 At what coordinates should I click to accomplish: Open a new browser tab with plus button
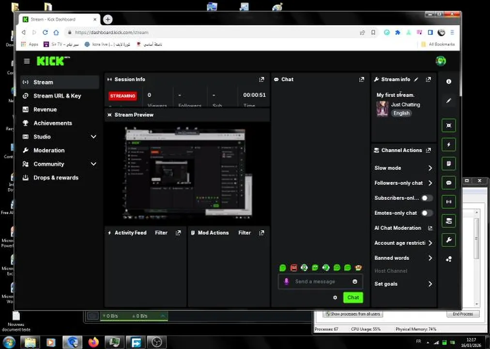pos(107,19)
